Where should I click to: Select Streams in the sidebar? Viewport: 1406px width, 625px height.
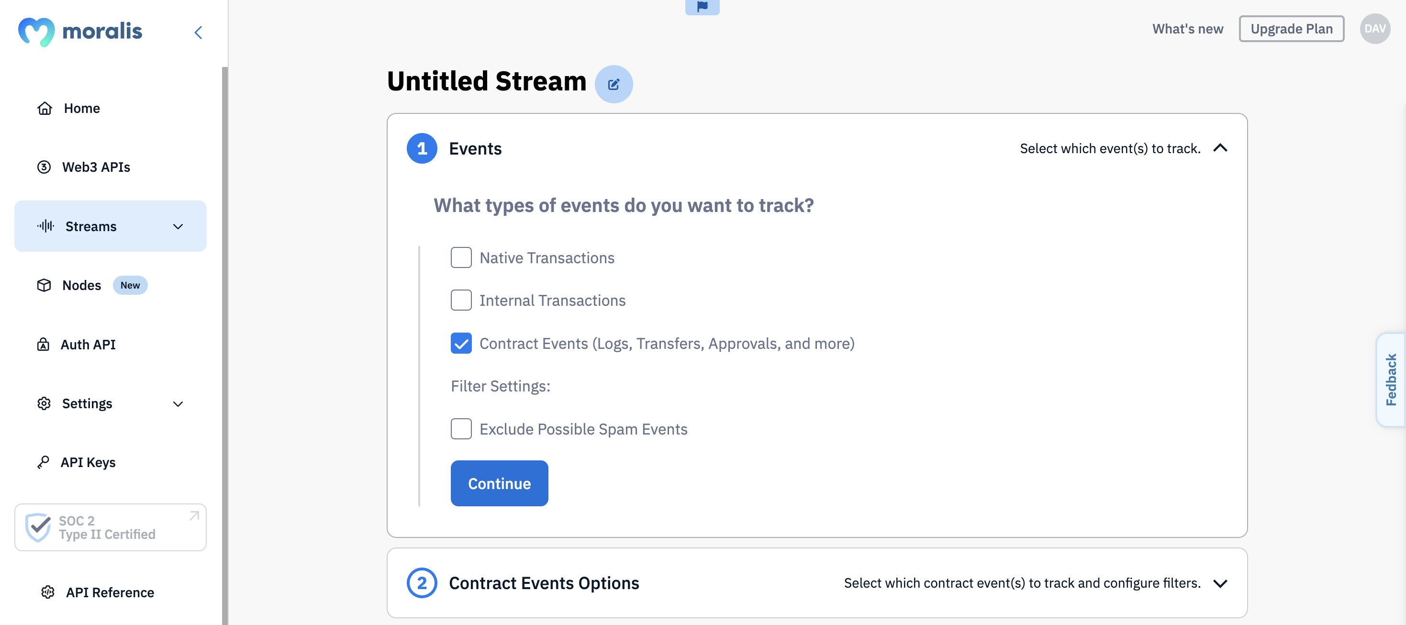(x=110, y=226)
